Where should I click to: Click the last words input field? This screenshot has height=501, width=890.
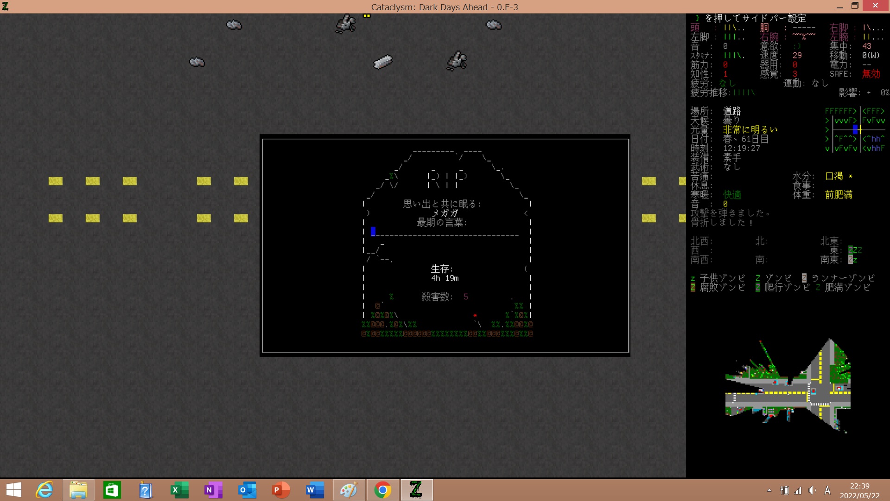(445, 231)
